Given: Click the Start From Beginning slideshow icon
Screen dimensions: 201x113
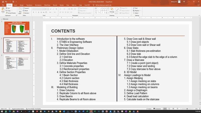Looking at the screenshot, I should click(13, 2).
